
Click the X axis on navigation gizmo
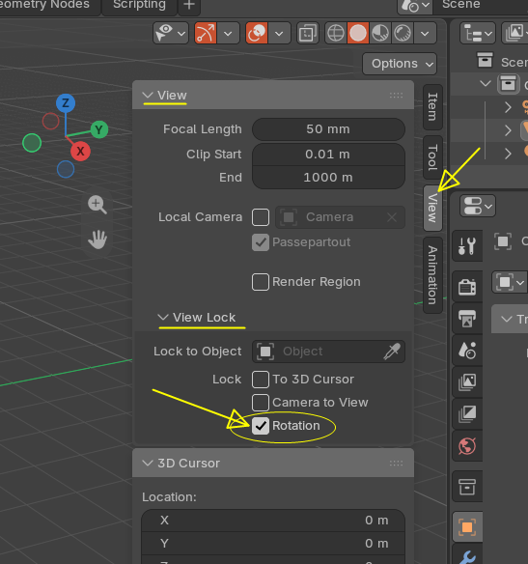tap(80, 151)
